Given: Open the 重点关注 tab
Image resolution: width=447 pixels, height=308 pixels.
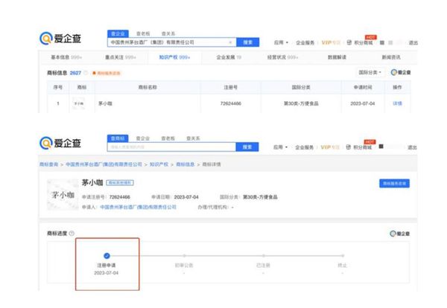Looking at the screenshot, I should tap(120, 57).
